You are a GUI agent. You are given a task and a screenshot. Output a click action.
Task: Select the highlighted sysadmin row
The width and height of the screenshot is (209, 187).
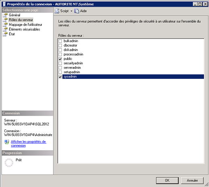pos(133,76)
